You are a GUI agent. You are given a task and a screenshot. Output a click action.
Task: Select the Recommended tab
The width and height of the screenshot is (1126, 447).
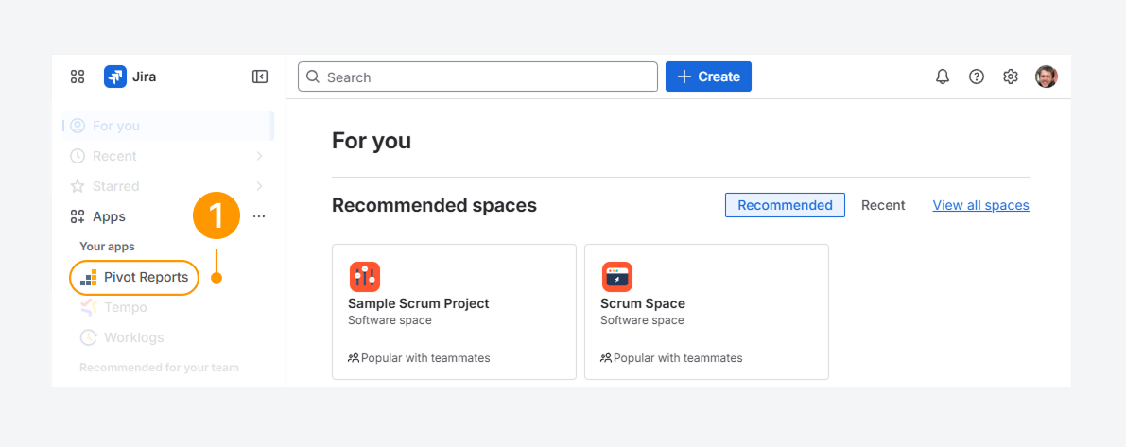pyautogui.click(x=785, y=205)
